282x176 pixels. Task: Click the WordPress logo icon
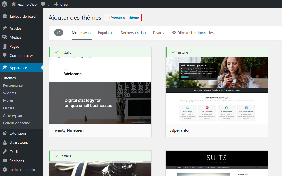tap(5, 4)
